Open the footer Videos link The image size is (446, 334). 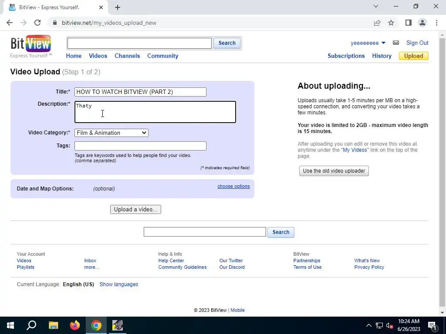pos(24,261)
